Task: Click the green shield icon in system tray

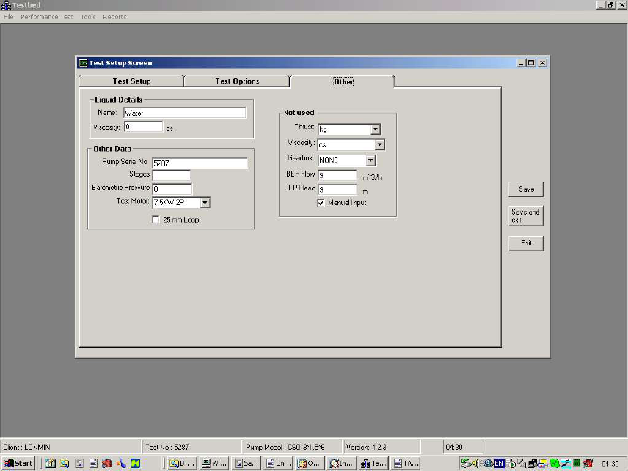Action: (x=555, y=463)
